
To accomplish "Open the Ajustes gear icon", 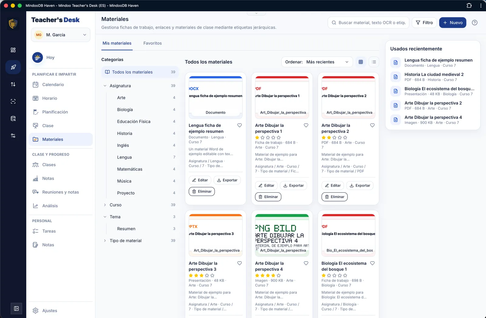I will coord(36,311).
